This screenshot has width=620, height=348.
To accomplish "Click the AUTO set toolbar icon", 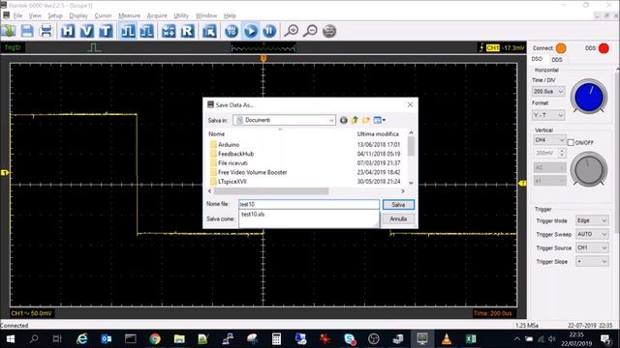I will point(232,31).
